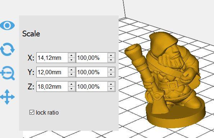Click the X 100,00% scale field
Image resolution: width=214 pixels, height=138 pixels.
click(x=92, y=58)
